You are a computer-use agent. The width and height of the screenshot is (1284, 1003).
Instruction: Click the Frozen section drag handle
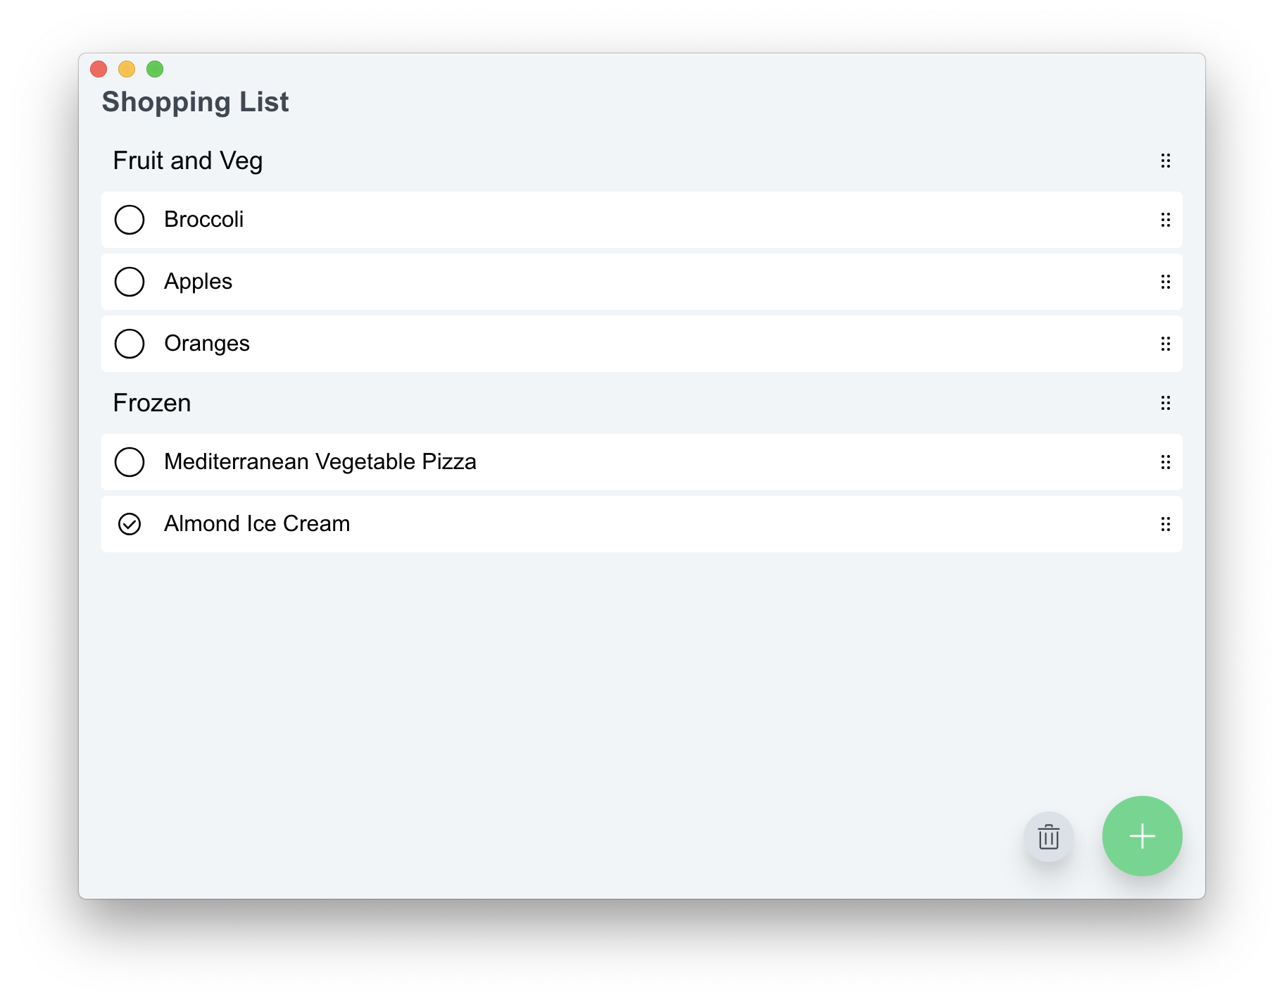pos(1166,403)
